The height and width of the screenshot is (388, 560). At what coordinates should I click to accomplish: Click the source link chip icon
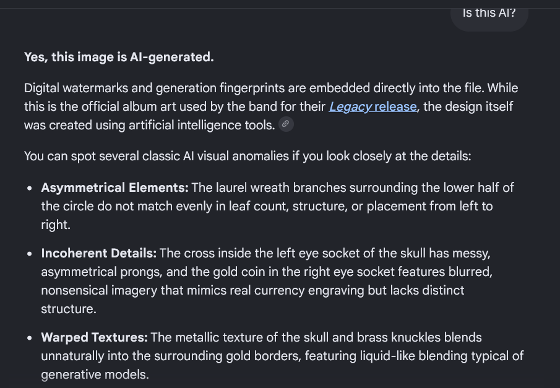pyautogui.click(x=286, y=124)
